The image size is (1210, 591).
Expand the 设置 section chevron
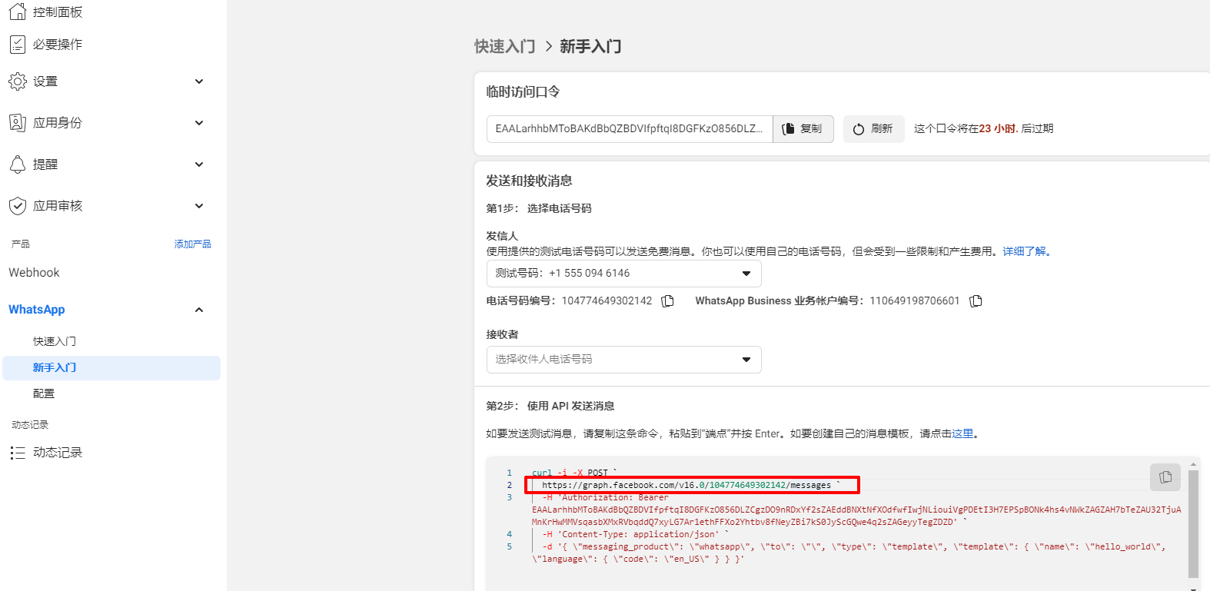point(199,81)
